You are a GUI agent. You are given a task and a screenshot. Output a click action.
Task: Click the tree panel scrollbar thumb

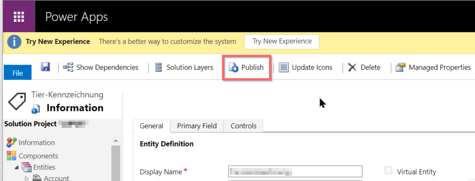click(116, 163)
